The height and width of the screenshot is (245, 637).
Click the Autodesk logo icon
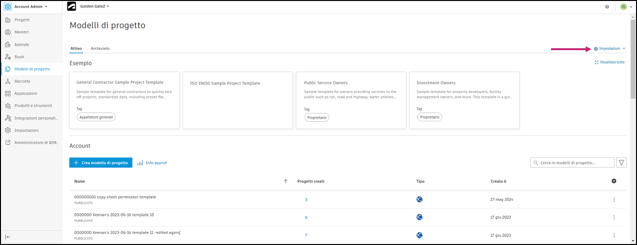coord(72,7)
